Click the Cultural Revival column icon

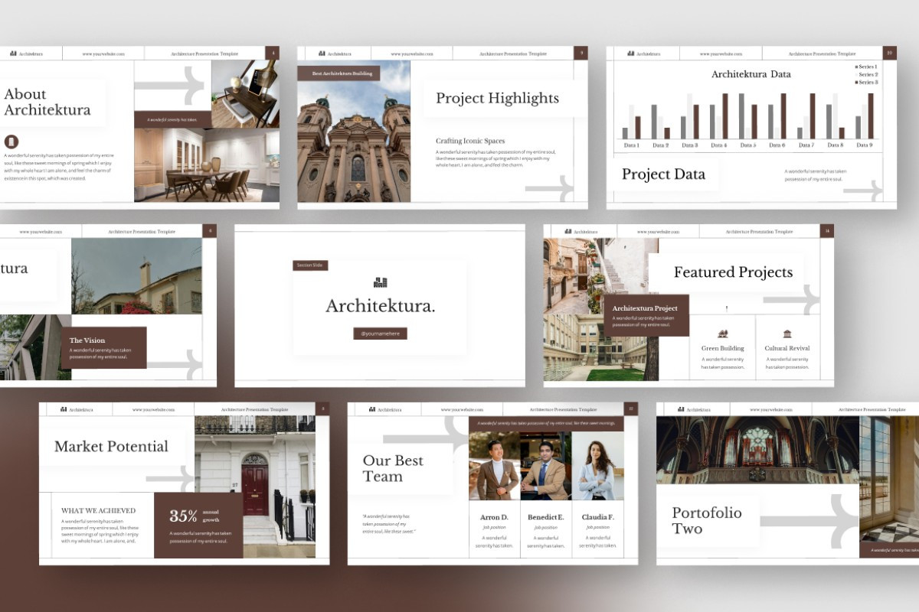[787, 334]
